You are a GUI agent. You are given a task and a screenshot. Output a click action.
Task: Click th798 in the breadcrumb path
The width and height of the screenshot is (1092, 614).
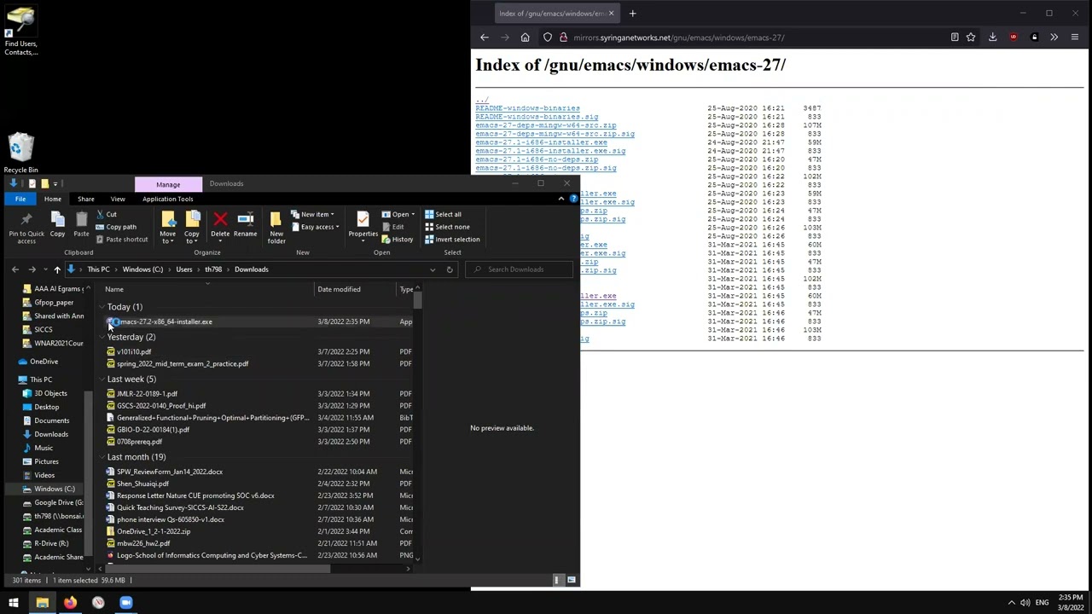pos(213,269)
